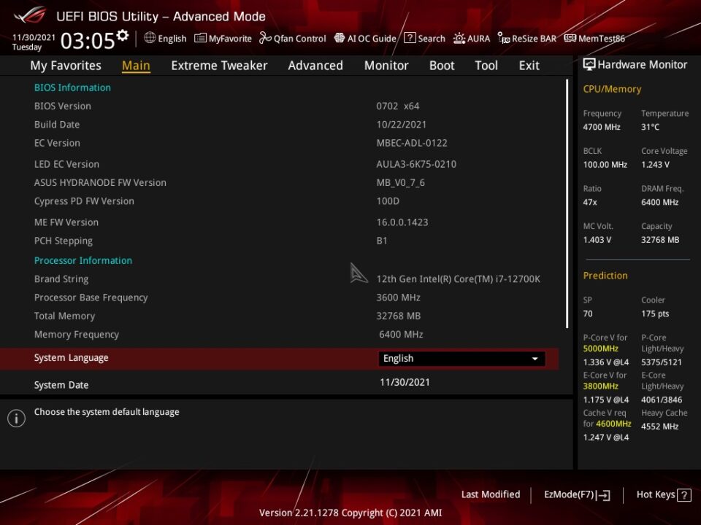Switch to EzMode(F7)
The image size is (701, 525).
pyautogui.click(x=577, y=494)
